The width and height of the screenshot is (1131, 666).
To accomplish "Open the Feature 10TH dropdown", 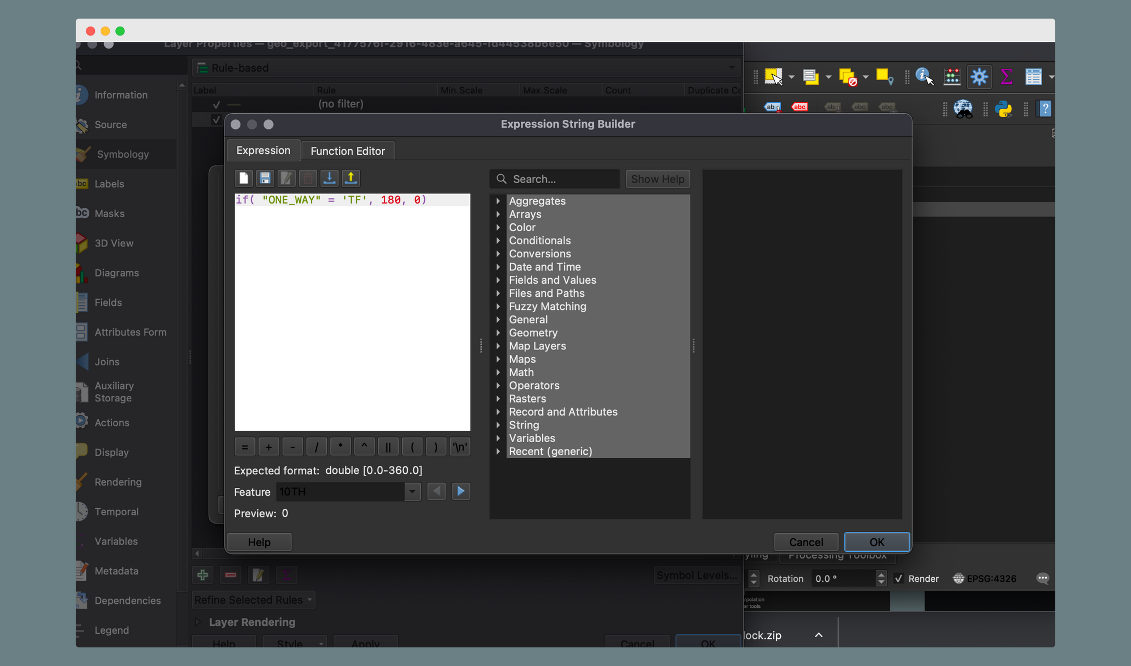I will click(412, 492).
